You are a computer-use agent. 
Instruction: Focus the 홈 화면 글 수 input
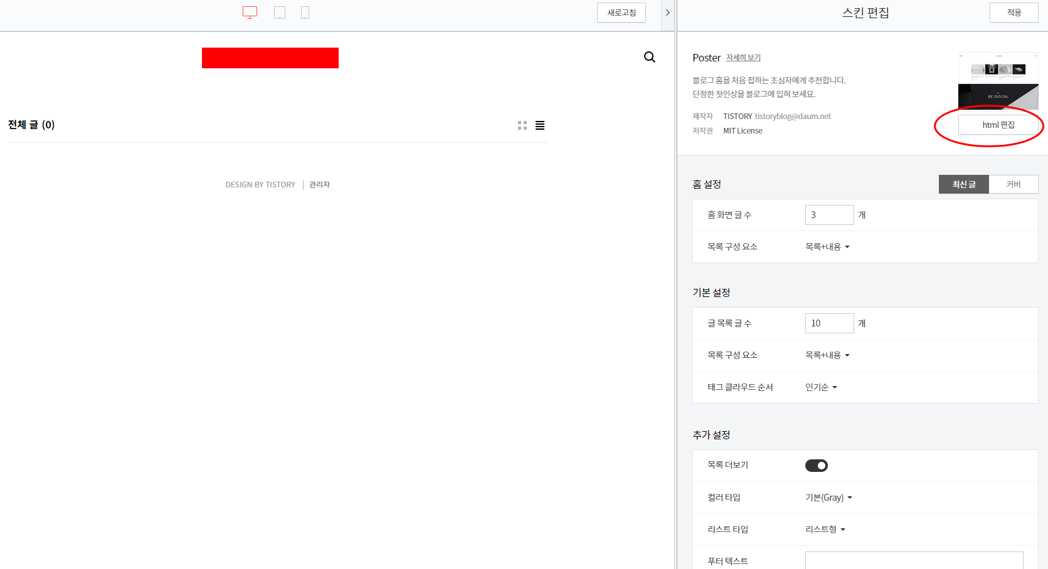(829, 215)
